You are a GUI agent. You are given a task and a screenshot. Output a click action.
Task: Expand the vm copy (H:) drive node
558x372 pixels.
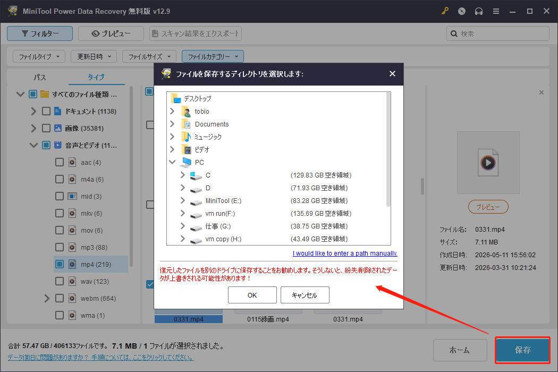pos(183,239)
